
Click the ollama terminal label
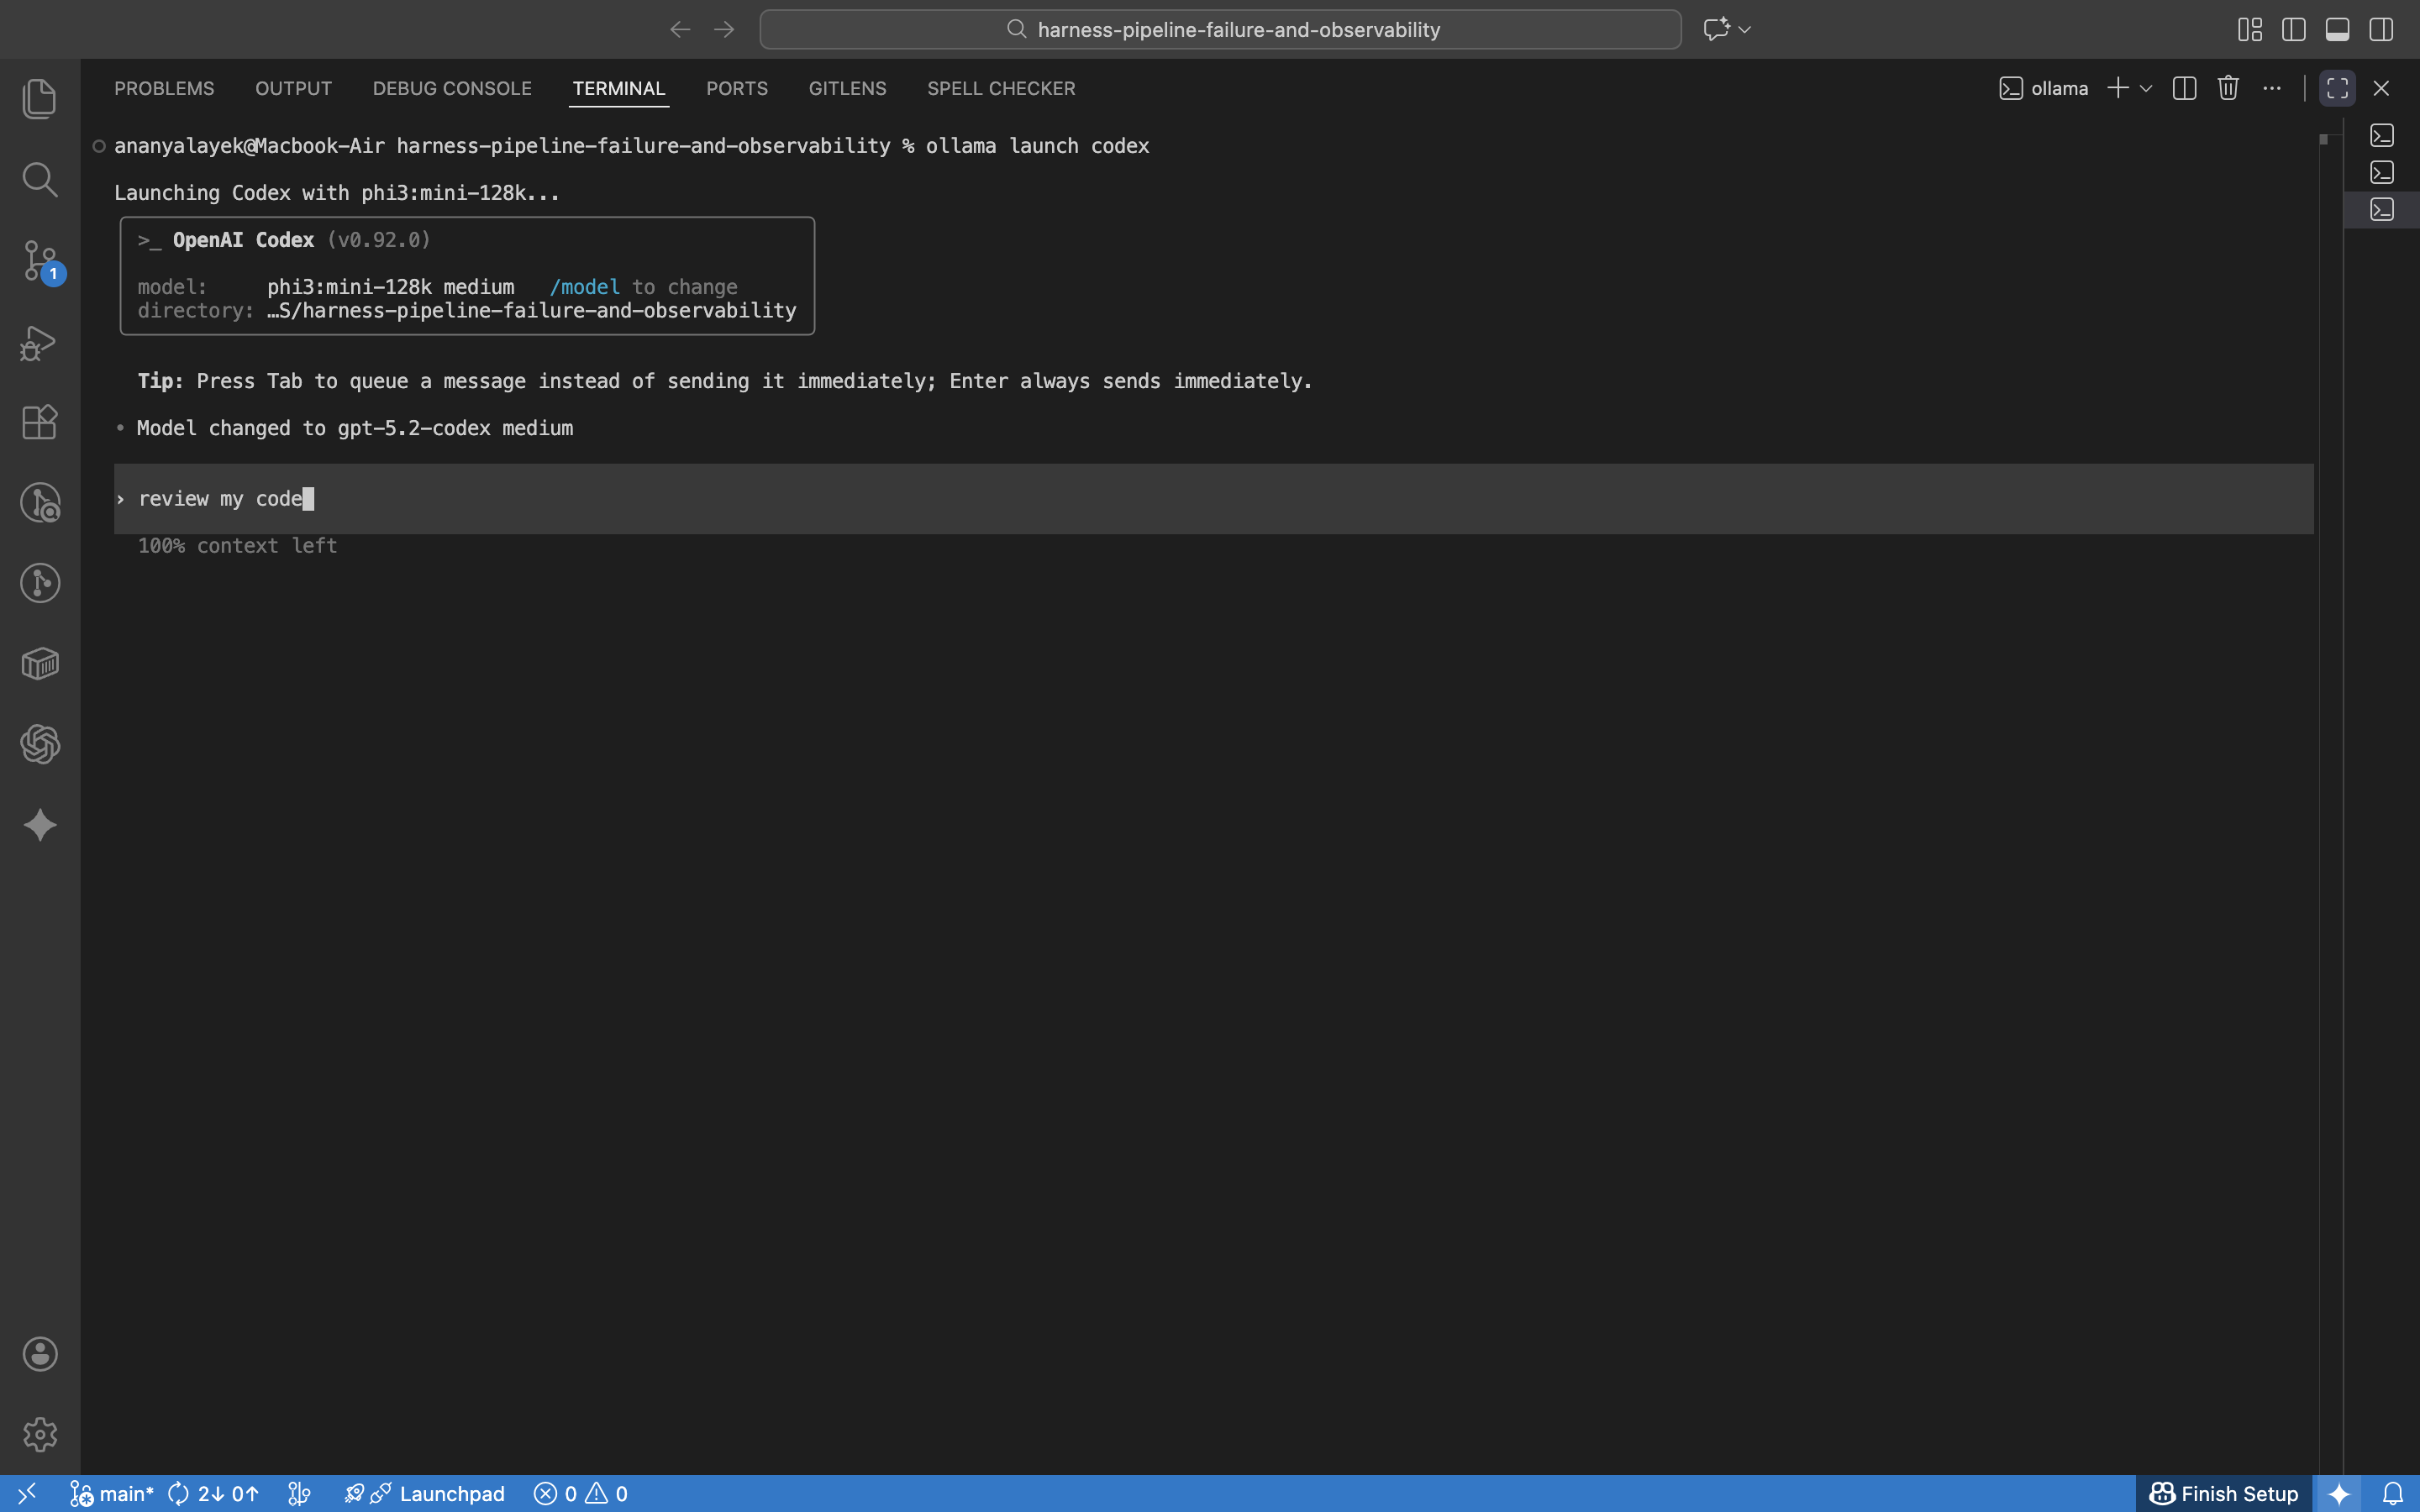click(2044, 88)
